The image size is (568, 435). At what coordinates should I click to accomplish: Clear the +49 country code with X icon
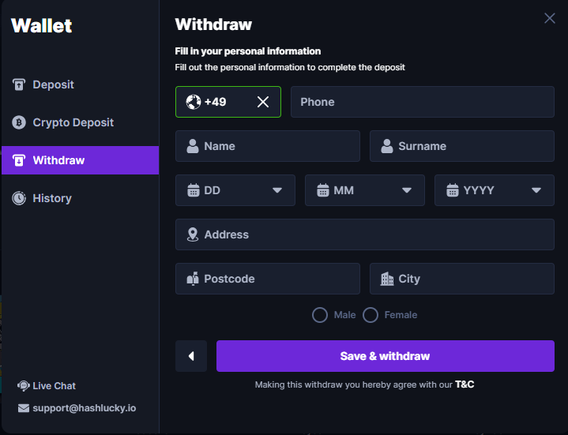coord(263,102)
